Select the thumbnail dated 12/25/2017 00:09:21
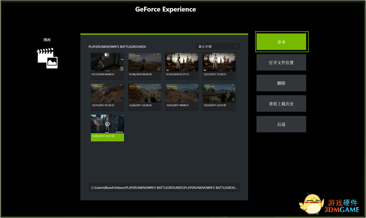This screenshot has height=218, width=366. coord(182,93)
